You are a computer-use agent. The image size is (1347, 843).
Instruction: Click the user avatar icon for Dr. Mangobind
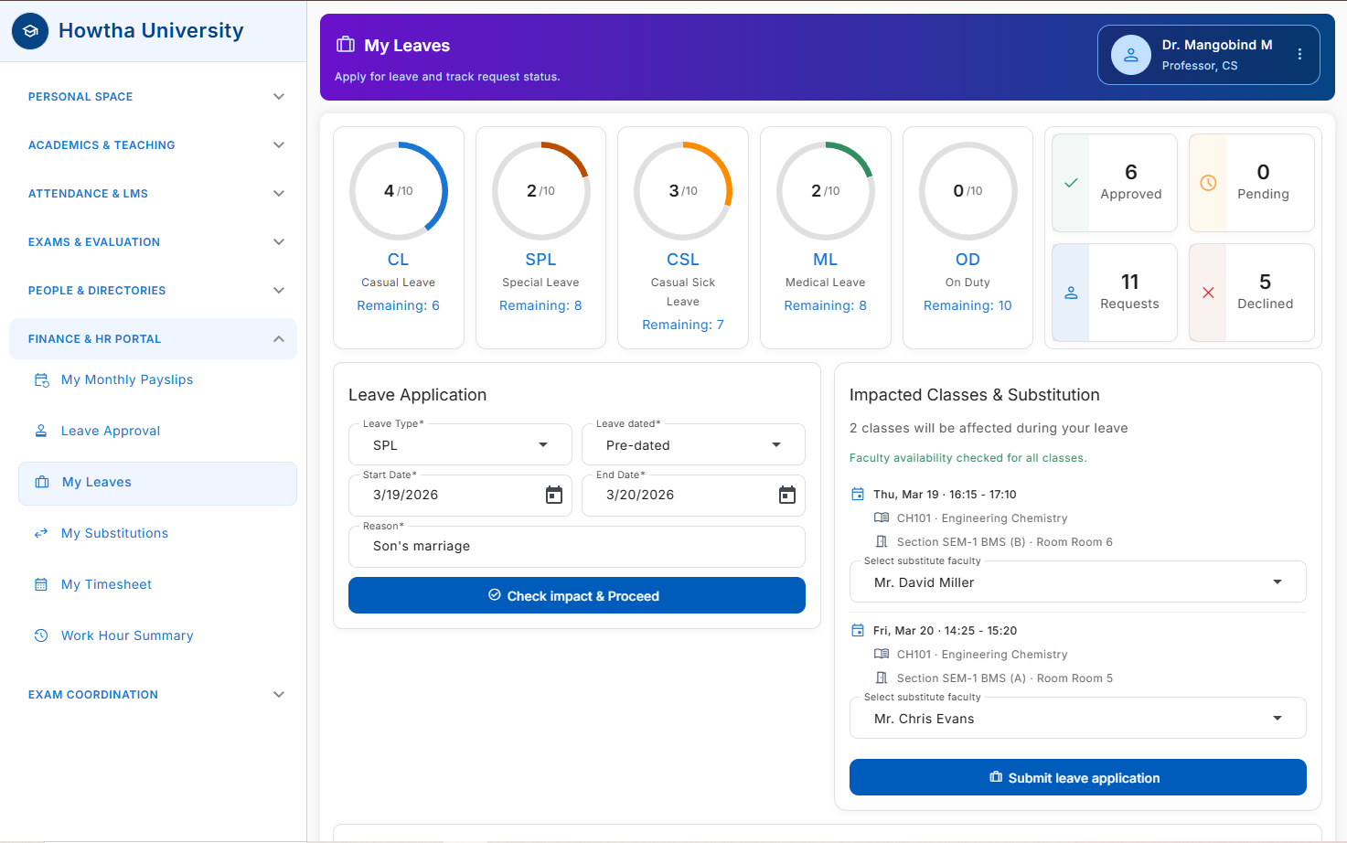[x=1131, y=55]
